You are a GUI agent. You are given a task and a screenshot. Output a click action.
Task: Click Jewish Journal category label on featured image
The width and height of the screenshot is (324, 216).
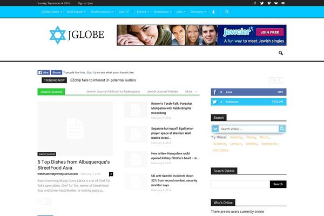coord(46,154)
